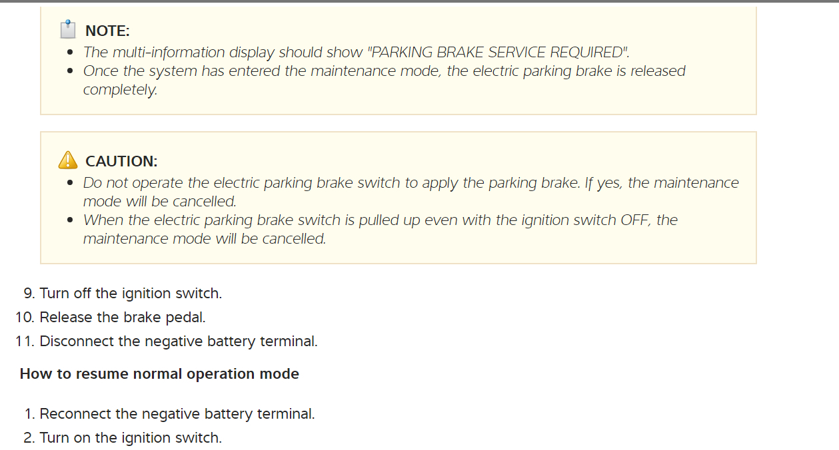This screenshot has width=839, height=450.
Task: Click the bullet before "The multi-information display"
Action: pos(70,53)
